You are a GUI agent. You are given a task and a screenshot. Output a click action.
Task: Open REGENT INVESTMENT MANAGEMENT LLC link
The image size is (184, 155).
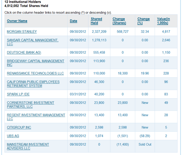[36, 117]
